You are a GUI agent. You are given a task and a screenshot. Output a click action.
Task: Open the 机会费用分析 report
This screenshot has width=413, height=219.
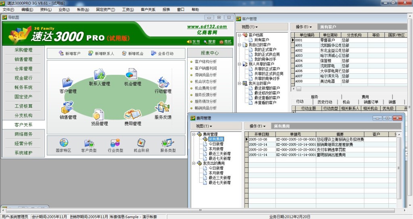tap(205, 88)
